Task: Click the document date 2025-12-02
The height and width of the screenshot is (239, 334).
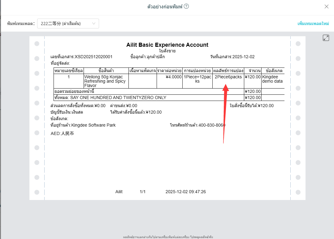Action: point(243,57)
